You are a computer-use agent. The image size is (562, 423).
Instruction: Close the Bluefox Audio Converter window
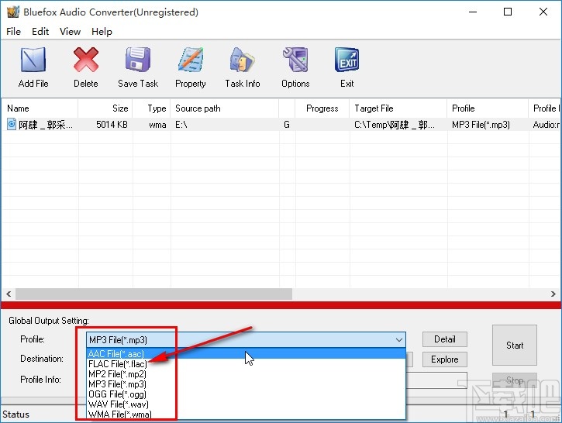[543, 12]
